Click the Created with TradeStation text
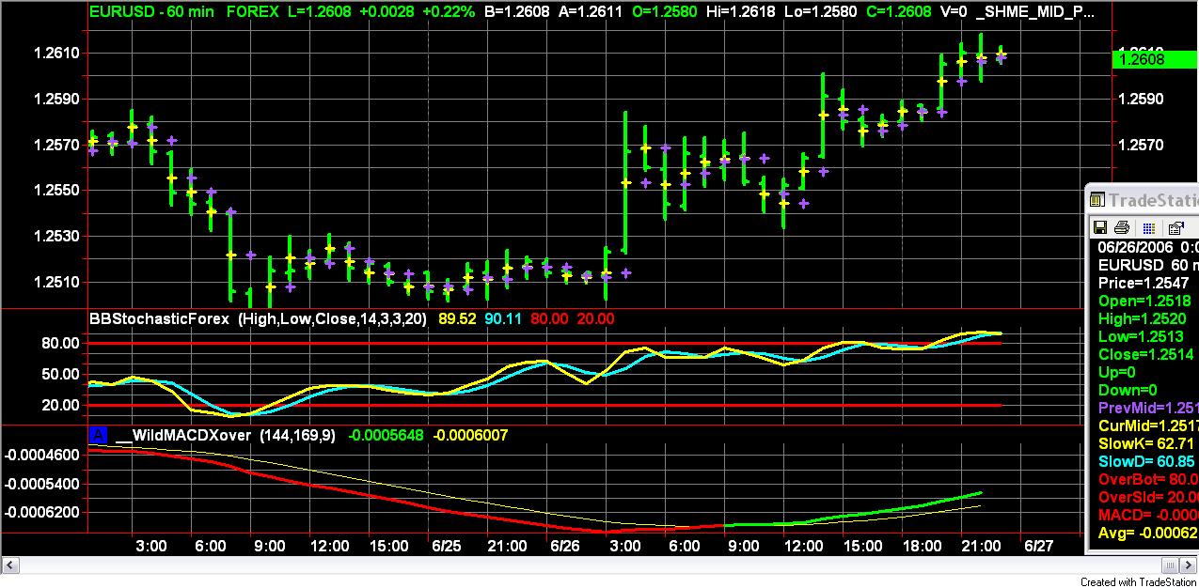Image resolution: width=1199 pixels, height=588 pixels. click(x=1138, y=582)
